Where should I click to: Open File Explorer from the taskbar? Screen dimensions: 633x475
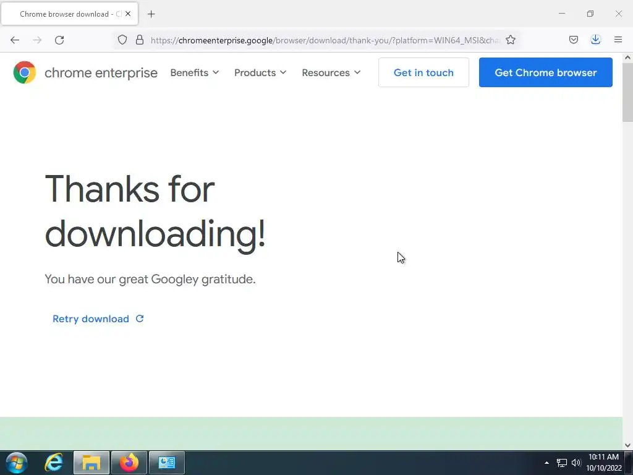tap(91, 463)
